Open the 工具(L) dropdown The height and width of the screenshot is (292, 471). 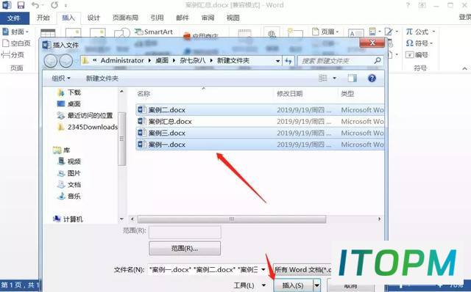coord(249,285)
